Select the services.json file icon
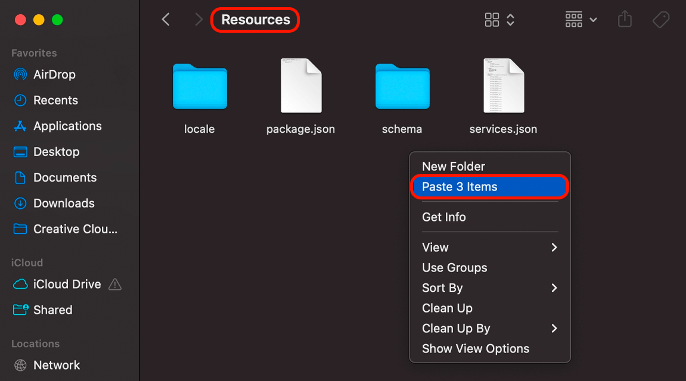This screenshot has width=686, height=381. coord(504,86)
